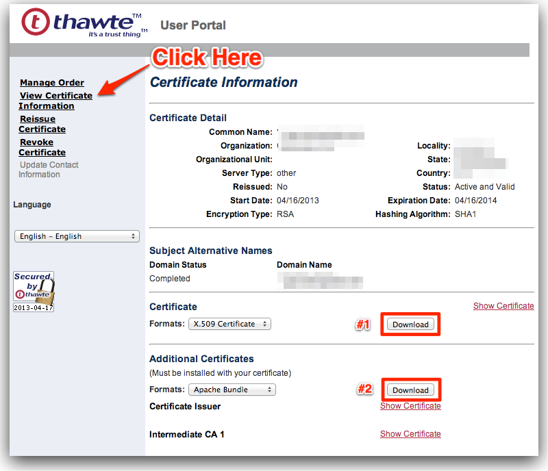
Task: Expand the Apache Bundle format dropdown
Action: pos(232,390)
